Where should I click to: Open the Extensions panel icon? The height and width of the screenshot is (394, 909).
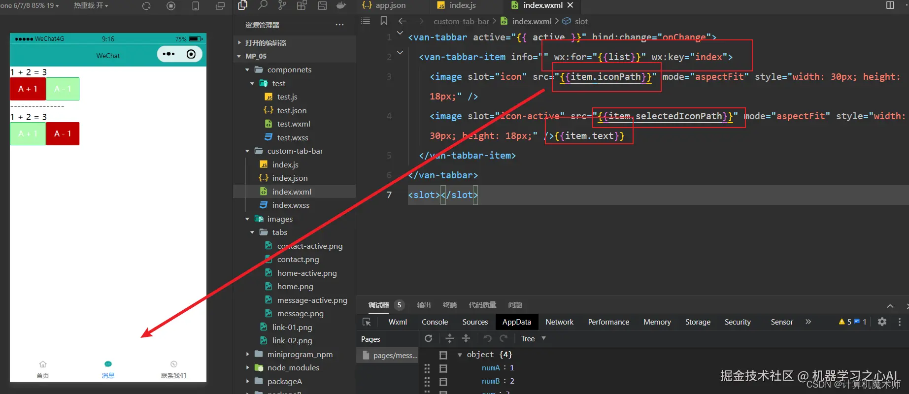click(302, 5)
